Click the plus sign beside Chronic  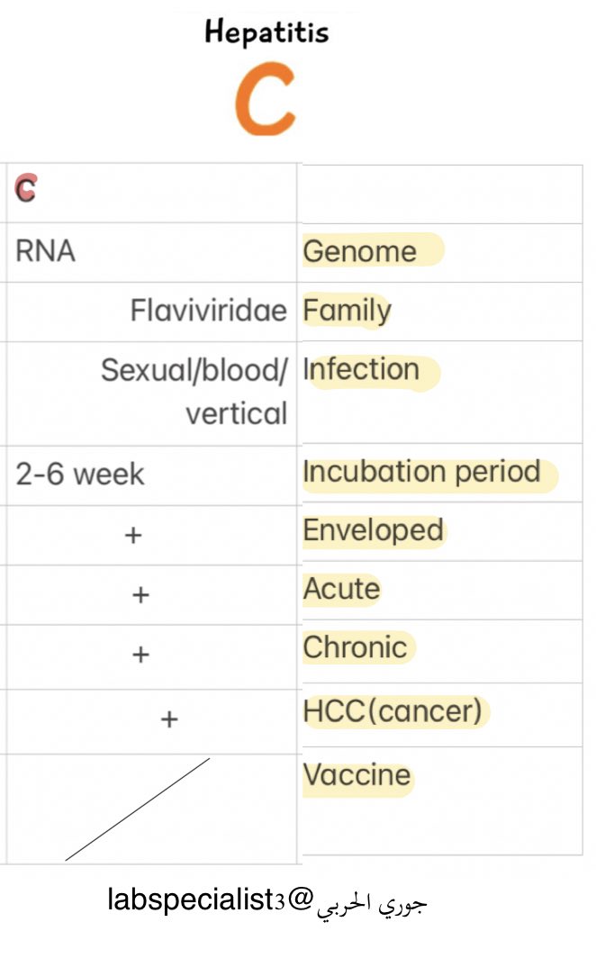[140, 655]
